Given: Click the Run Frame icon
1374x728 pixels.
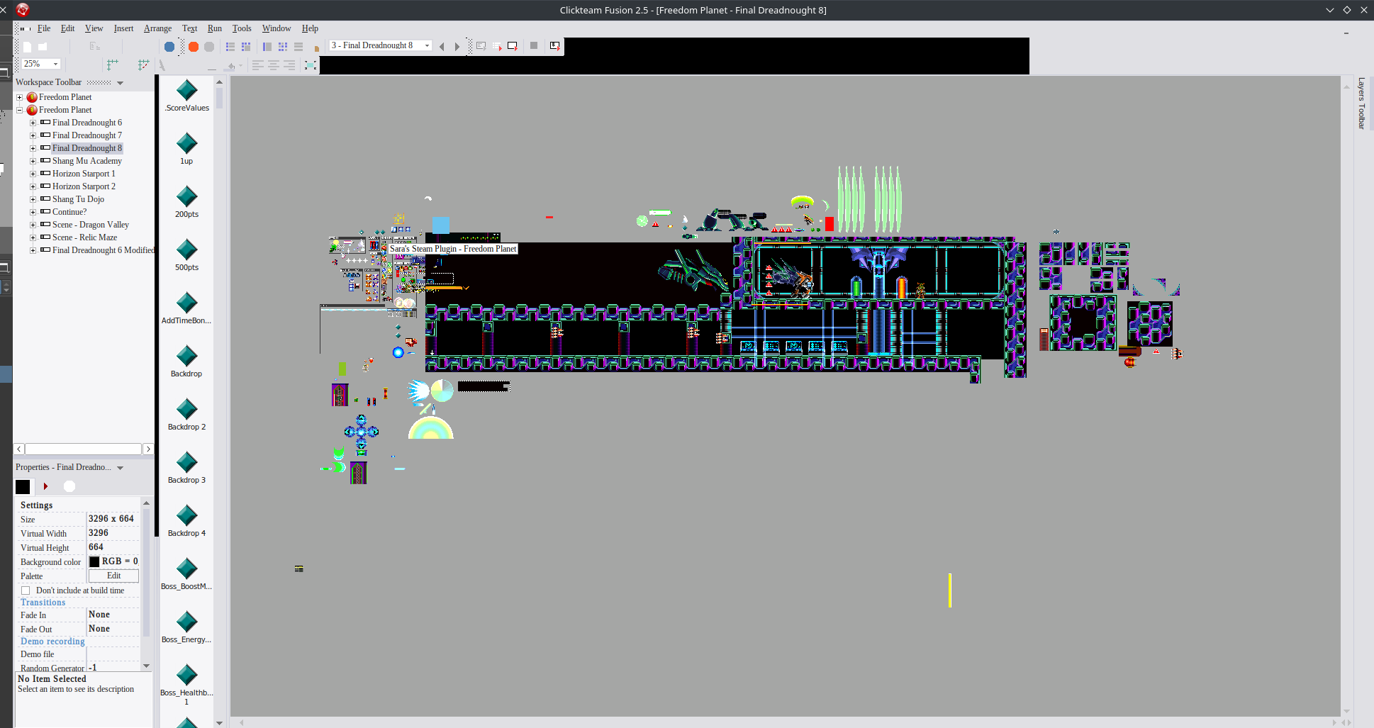Looking at the screenshot, I should coord(513,46).
